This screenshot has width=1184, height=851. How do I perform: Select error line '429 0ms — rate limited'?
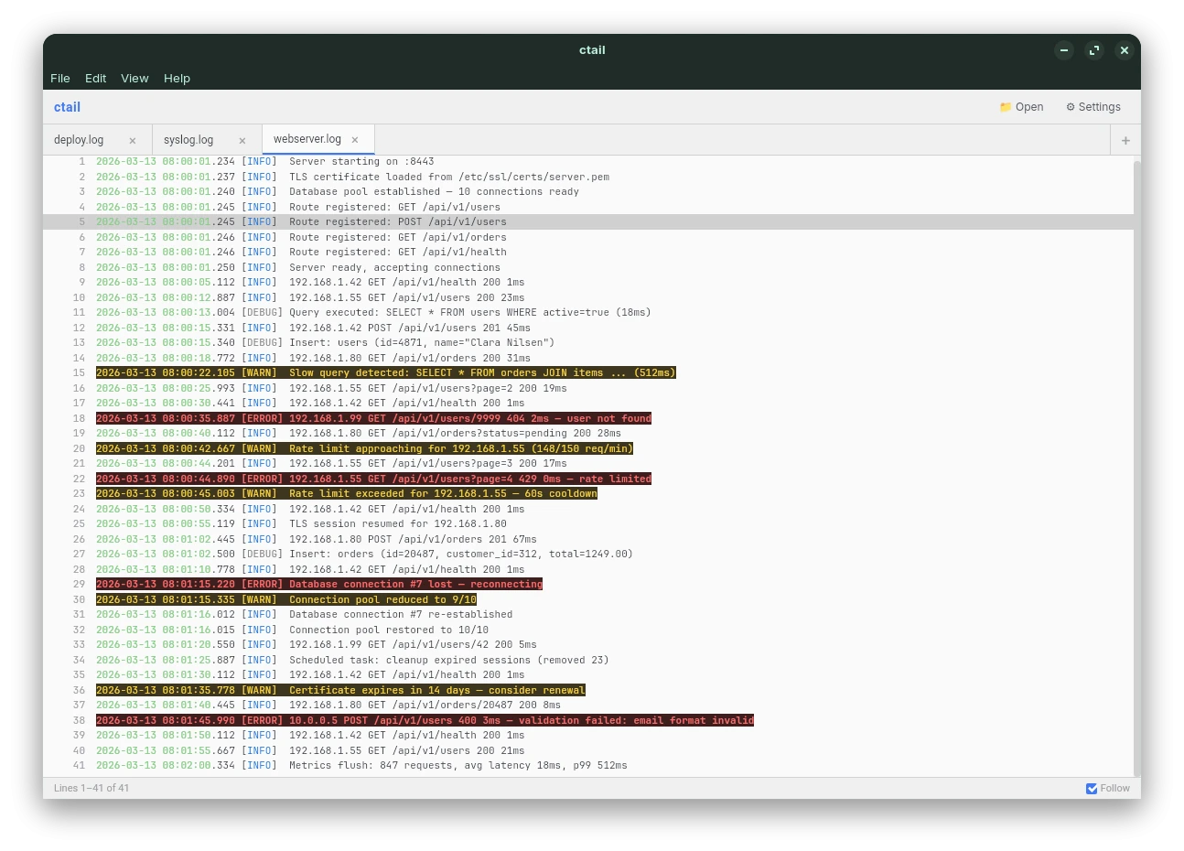click(588, 479)
